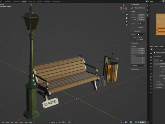Open the Material properties tab
Viewport: 165px width, 124px height.
[x=151, y=92]
